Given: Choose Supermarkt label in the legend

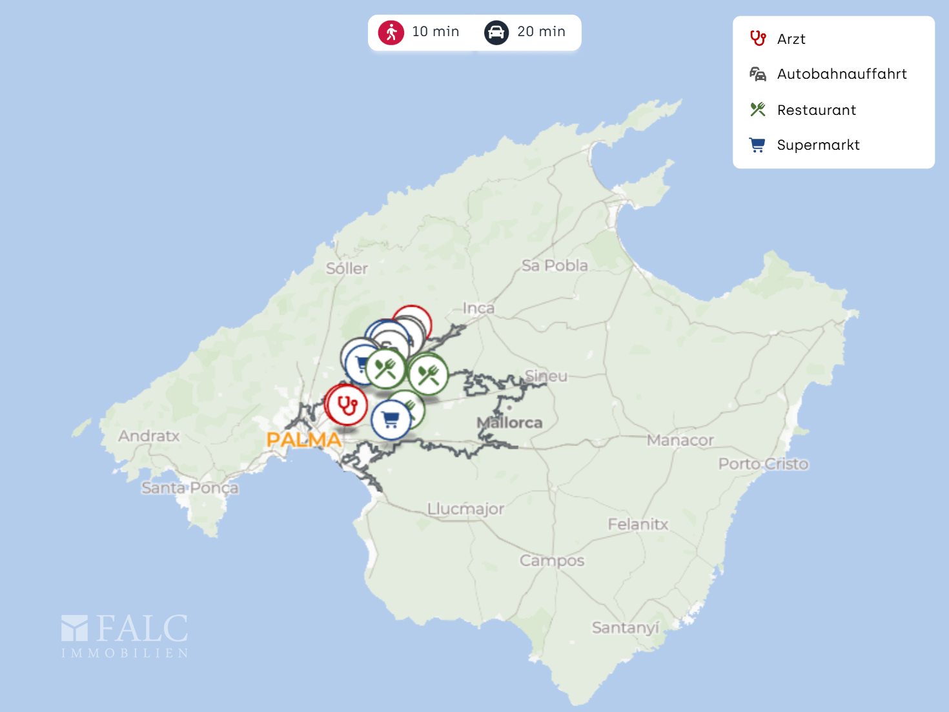Looking at the screenshot, I should coord(818,145).
